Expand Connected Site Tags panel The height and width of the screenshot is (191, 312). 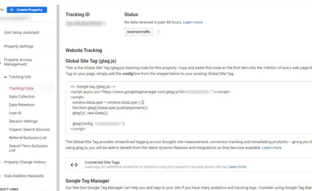189,165
